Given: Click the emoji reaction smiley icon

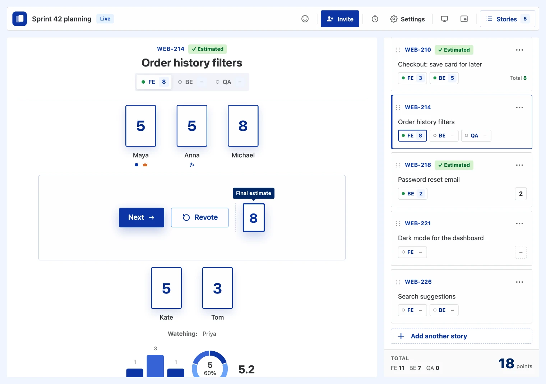Looking at the screenshot, I should [x=305, y=19].
